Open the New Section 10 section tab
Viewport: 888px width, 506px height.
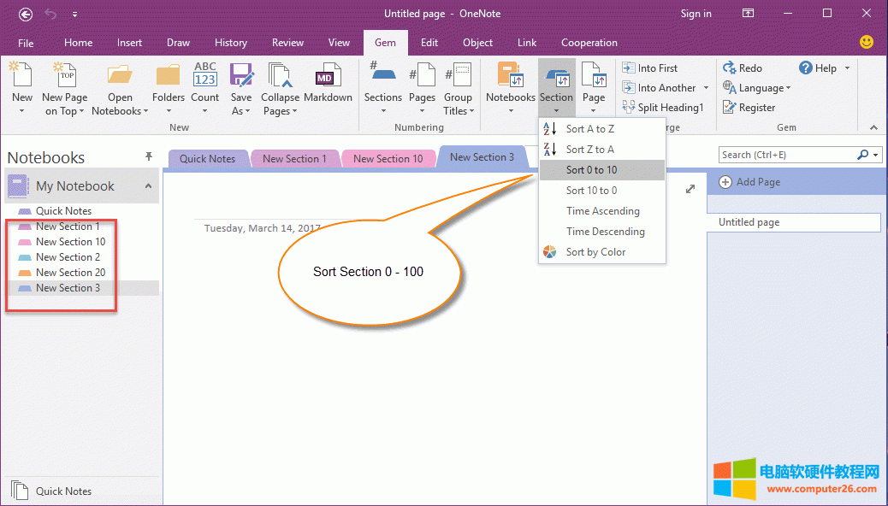pyautogui.click(x=388, y=158)
